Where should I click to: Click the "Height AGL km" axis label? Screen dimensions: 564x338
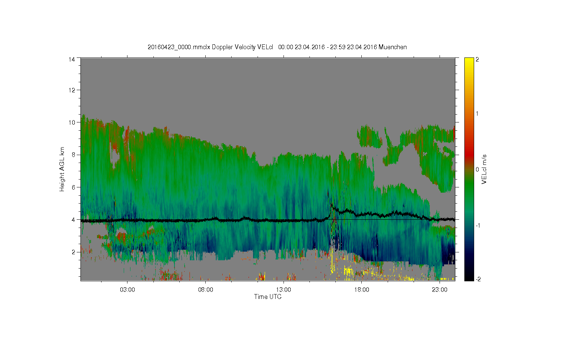coord(62,169)
